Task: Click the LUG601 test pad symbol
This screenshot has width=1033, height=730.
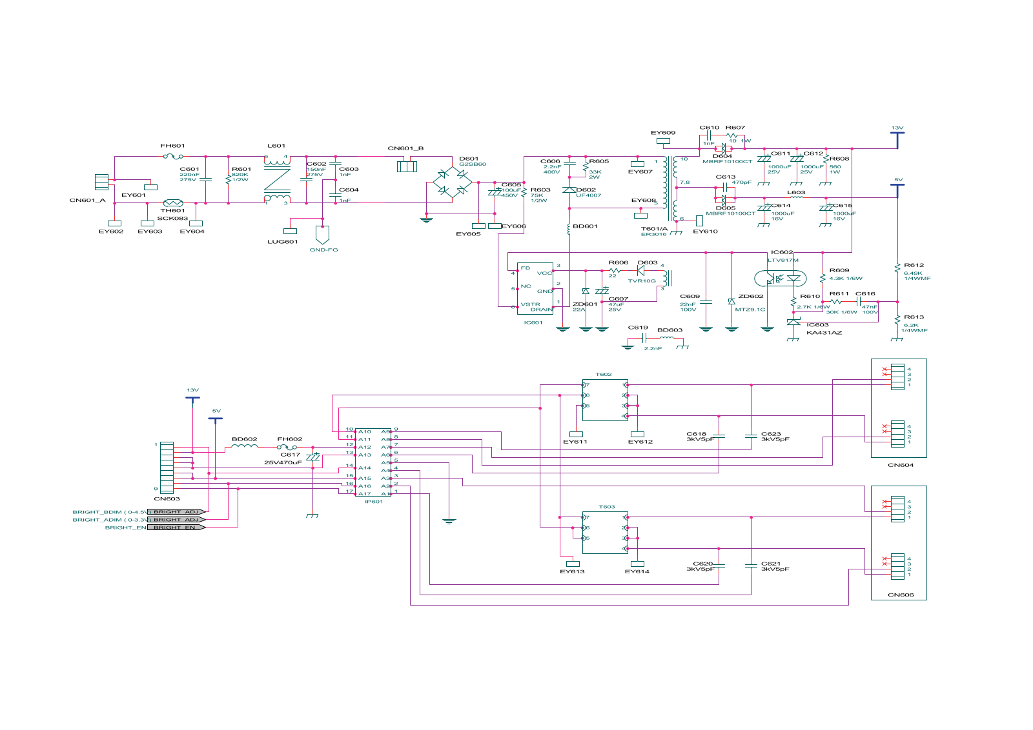Action: click(291, 231)
